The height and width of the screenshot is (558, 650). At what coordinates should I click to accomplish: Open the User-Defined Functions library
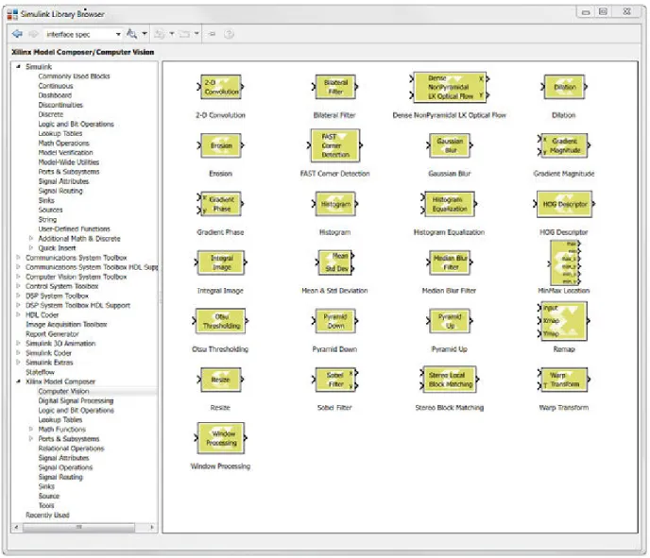pos(75,228)
